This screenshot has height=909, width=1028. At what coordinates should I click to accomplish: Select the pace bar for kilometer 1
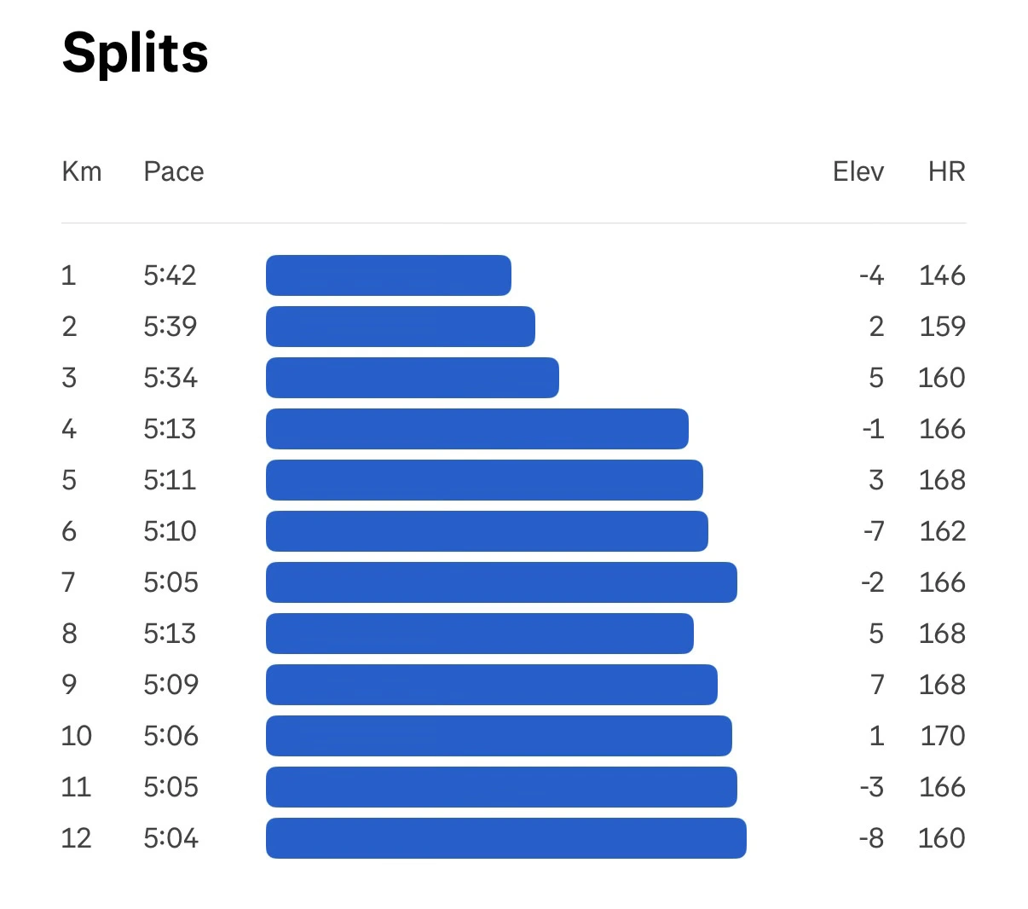[388, 275]
